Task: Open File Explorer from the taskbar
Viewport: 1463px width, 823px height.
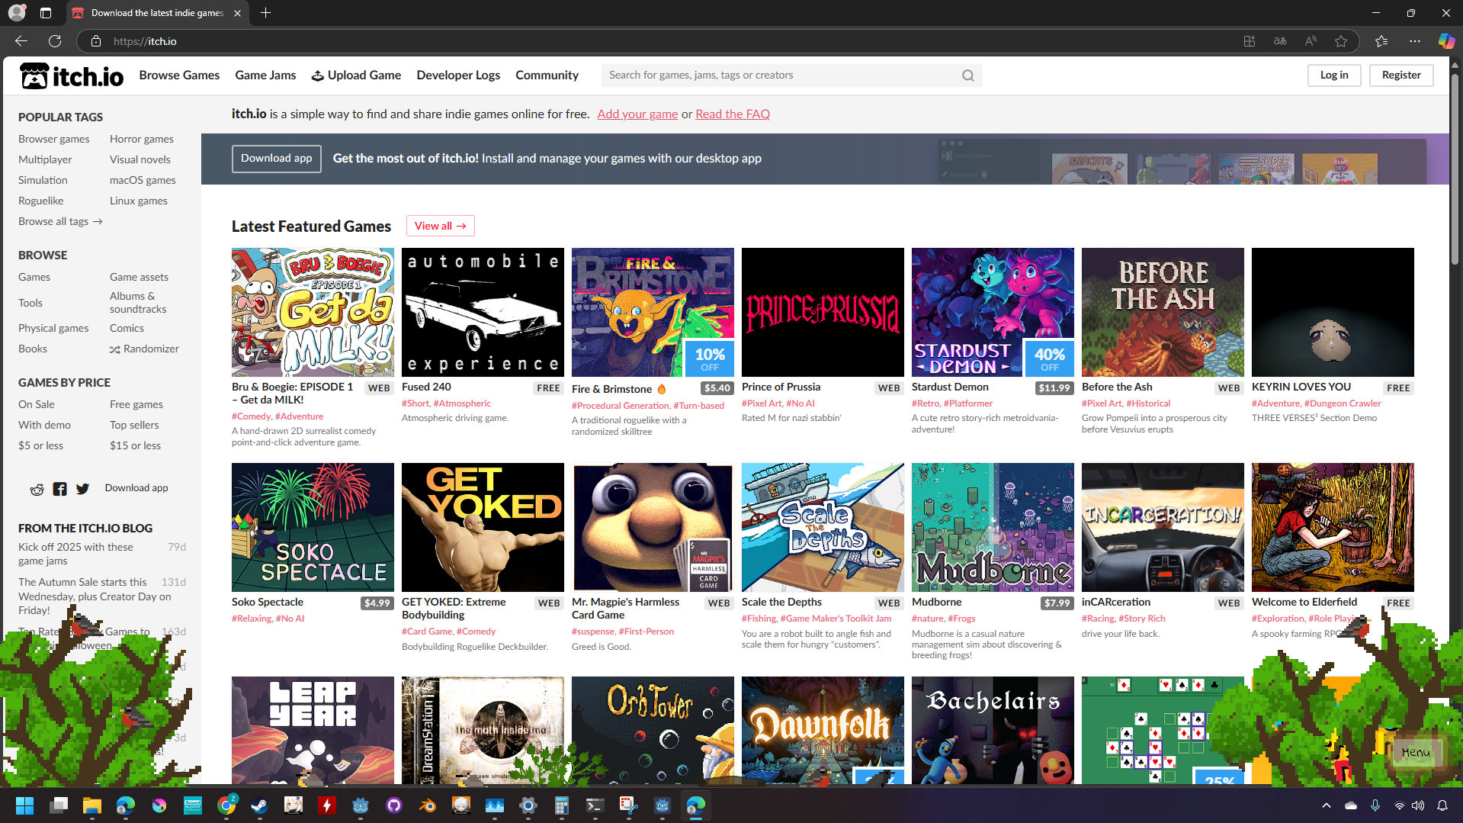Action: click(x=92, y=805)
